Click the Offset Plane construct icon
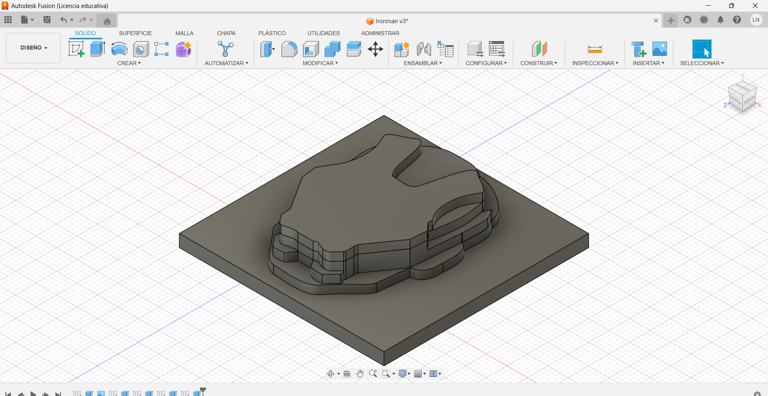 click(539, 49)
